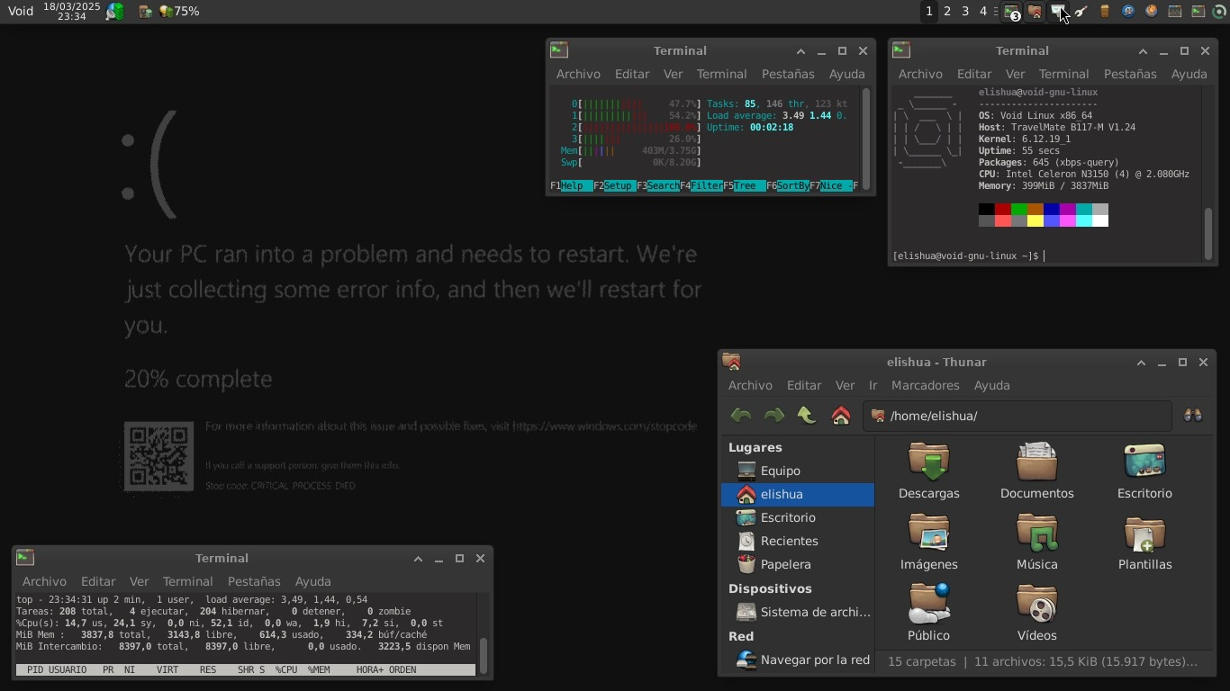Click F6 SortBy in htop footer
Viewport: 1230px width, 691px height.
[784, 185]
